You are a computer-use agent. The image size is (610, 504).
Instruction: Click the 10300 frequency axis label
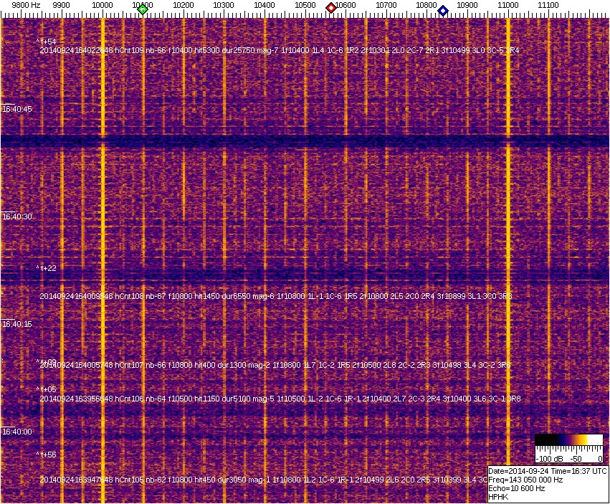point(224,5)
